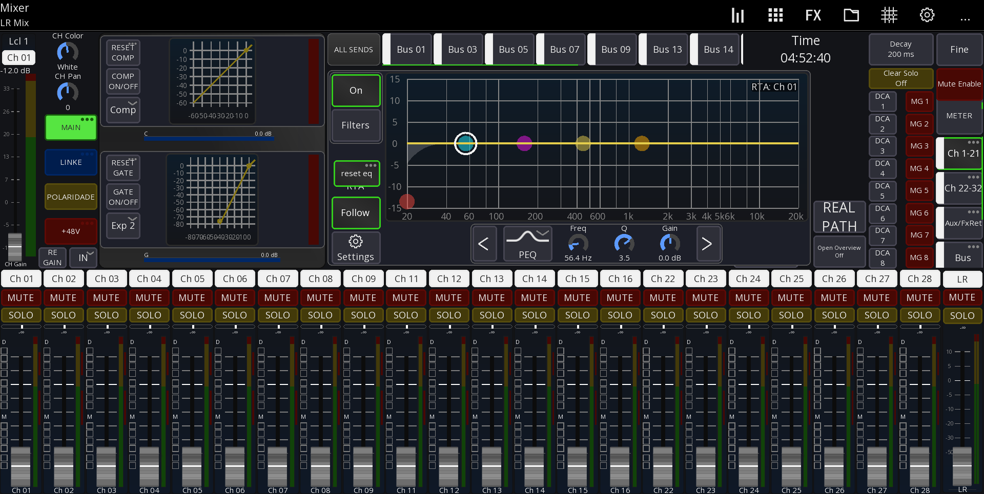
Task: Select the cyan EQ band node
Action: (465, 143)
